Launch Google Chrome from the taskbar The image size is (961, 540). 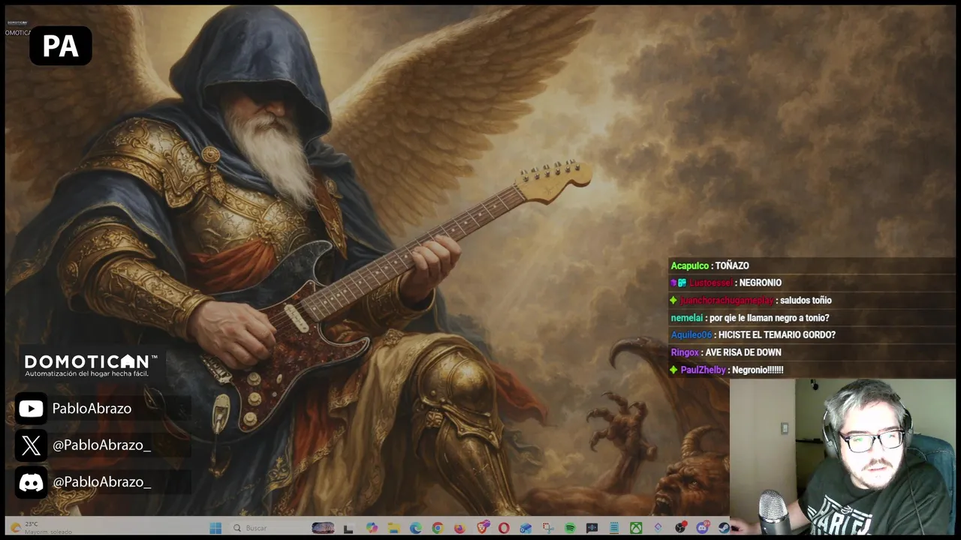tap(437, 528)
